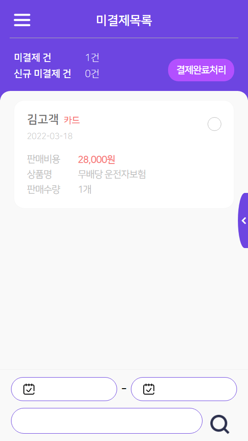Expand the purple side panel chevron
Viewport: 248px width, 441px height.
243,220
